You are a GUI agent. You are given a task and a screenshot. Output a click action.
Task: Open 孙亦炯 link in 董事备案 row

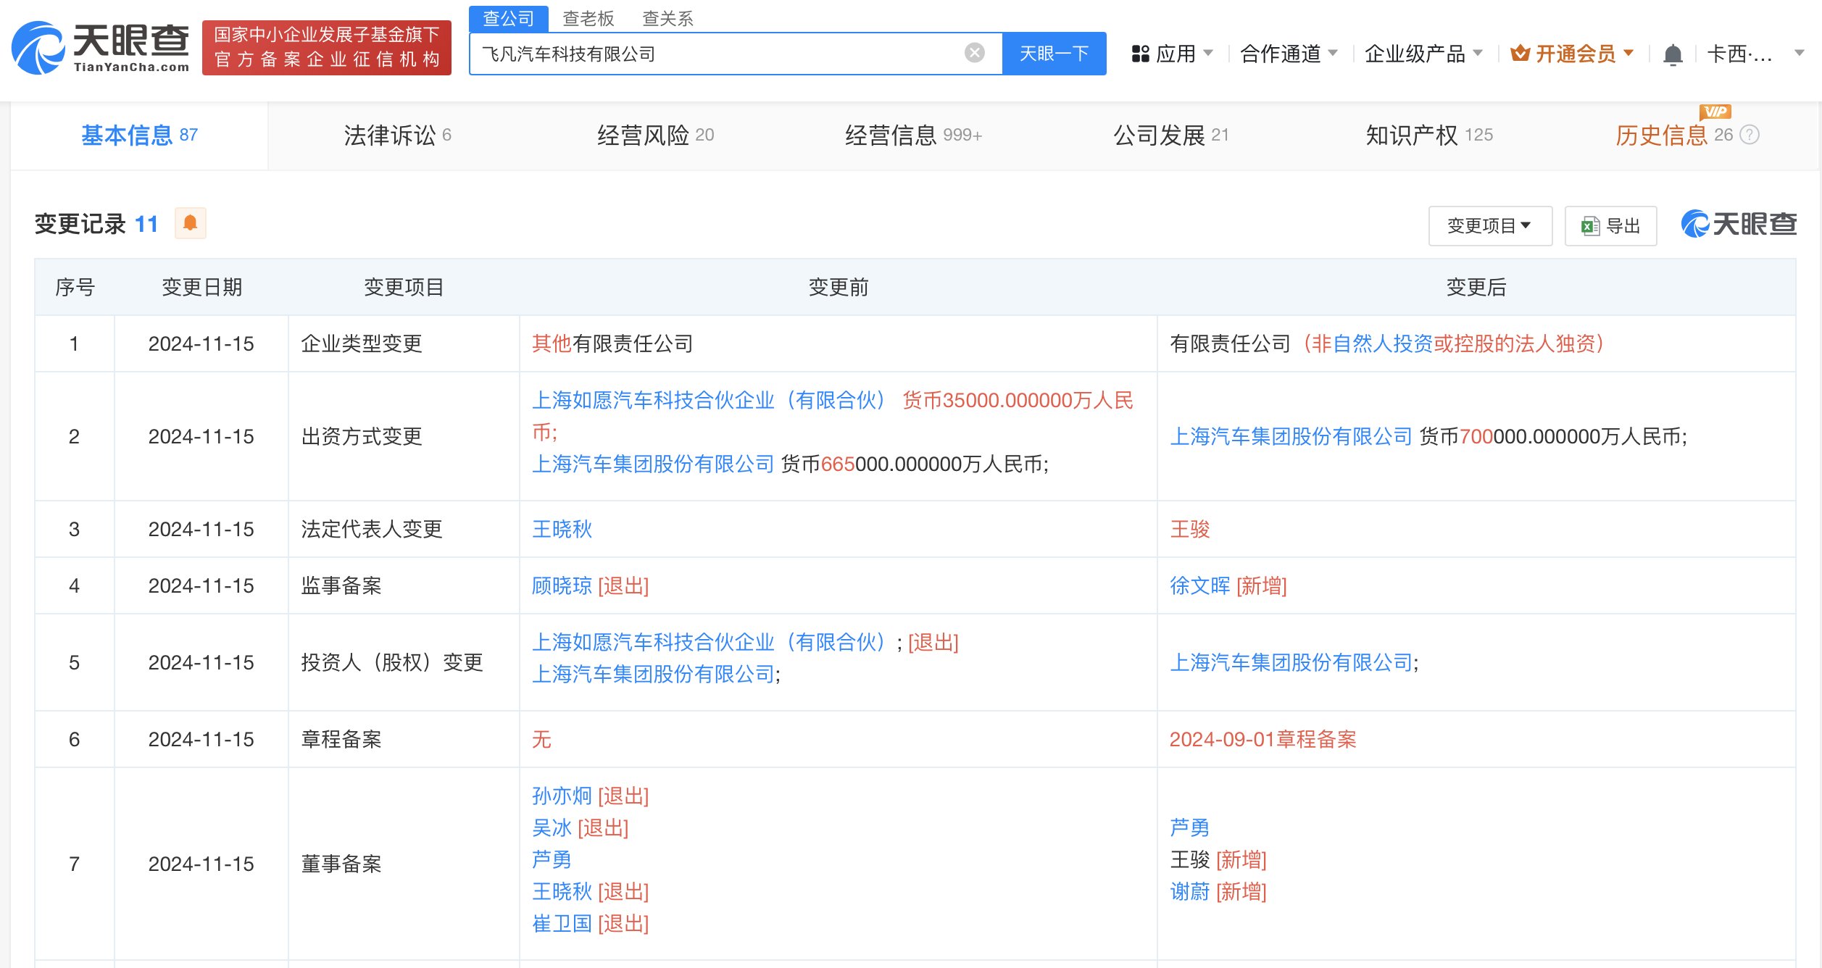coord(562,796)
